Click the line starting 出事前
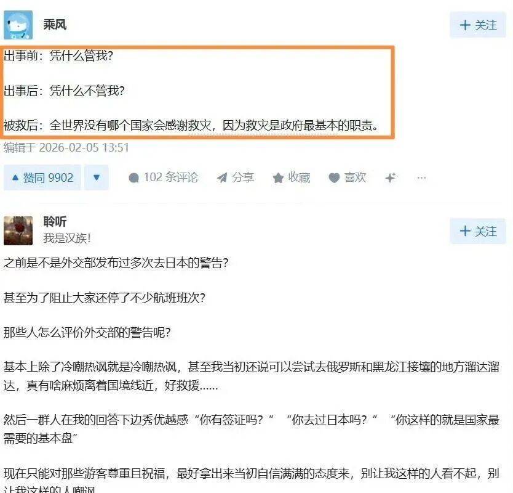Viewport: 513px width, 493px height. point(58,55)
